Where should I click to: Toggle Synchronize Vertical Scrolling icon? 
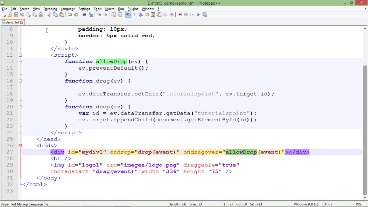[114, 15]
